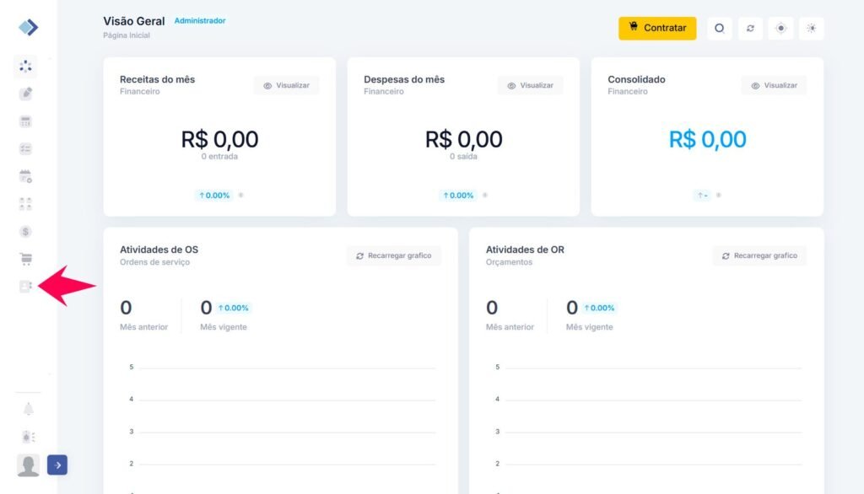The height and width of the screenshot is (494, 864).
Task: Click Recarregar grafico for Atividades de OR
Action: coord(759,255)
